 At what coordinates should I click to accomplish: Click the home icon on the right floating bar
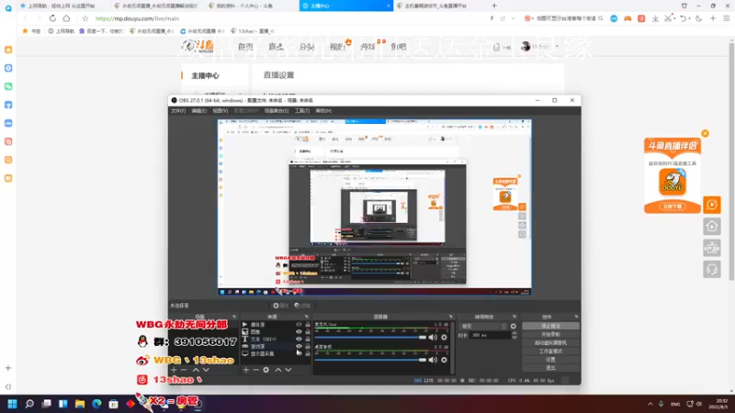point(712,227)
